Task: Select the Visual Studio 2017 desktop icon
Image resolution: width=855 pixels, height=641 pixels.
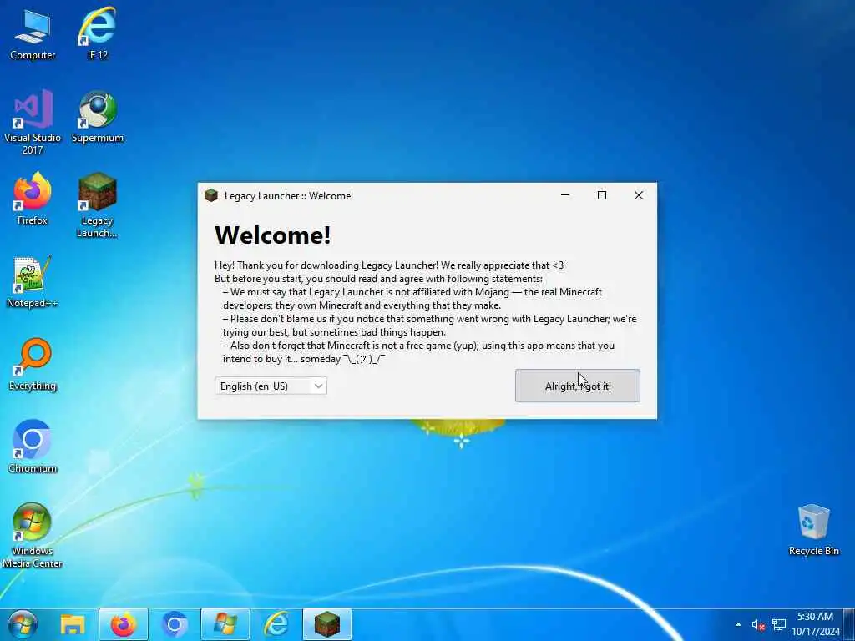Action: 33,122
